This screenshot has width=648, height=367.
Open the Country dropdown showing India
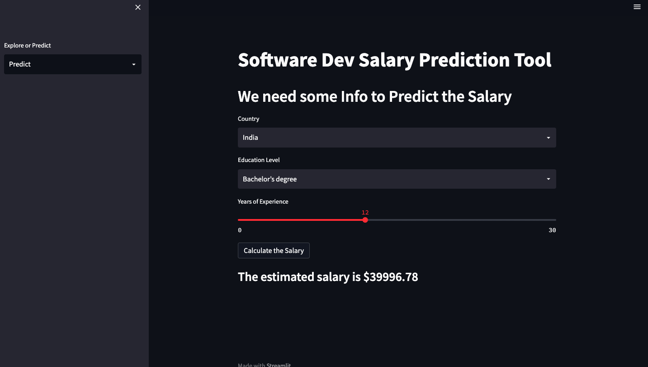click(397, 138)
